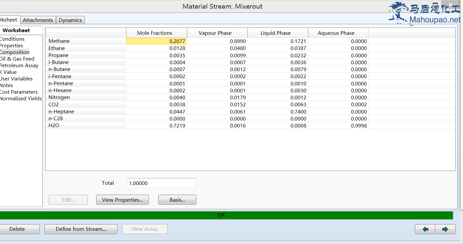
Task: Open User Variables page
Action: click(x=16, y=79)
